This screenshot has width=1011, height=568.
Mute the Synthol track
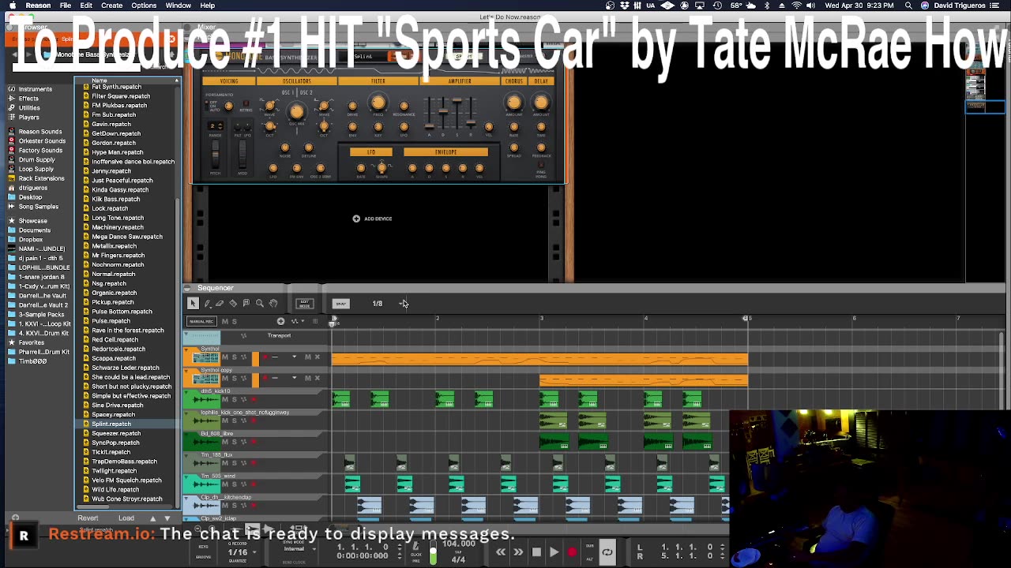point(224,357)
